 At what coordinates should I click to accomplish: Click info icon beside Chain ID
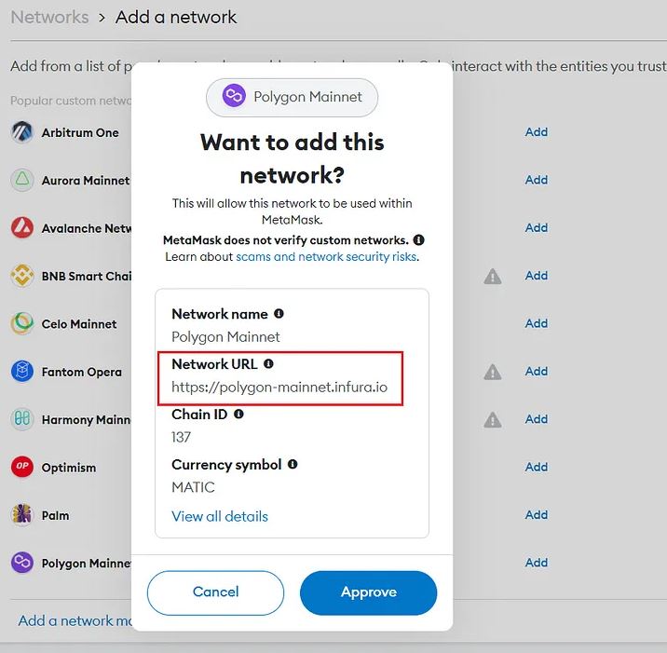coord(238,414)
